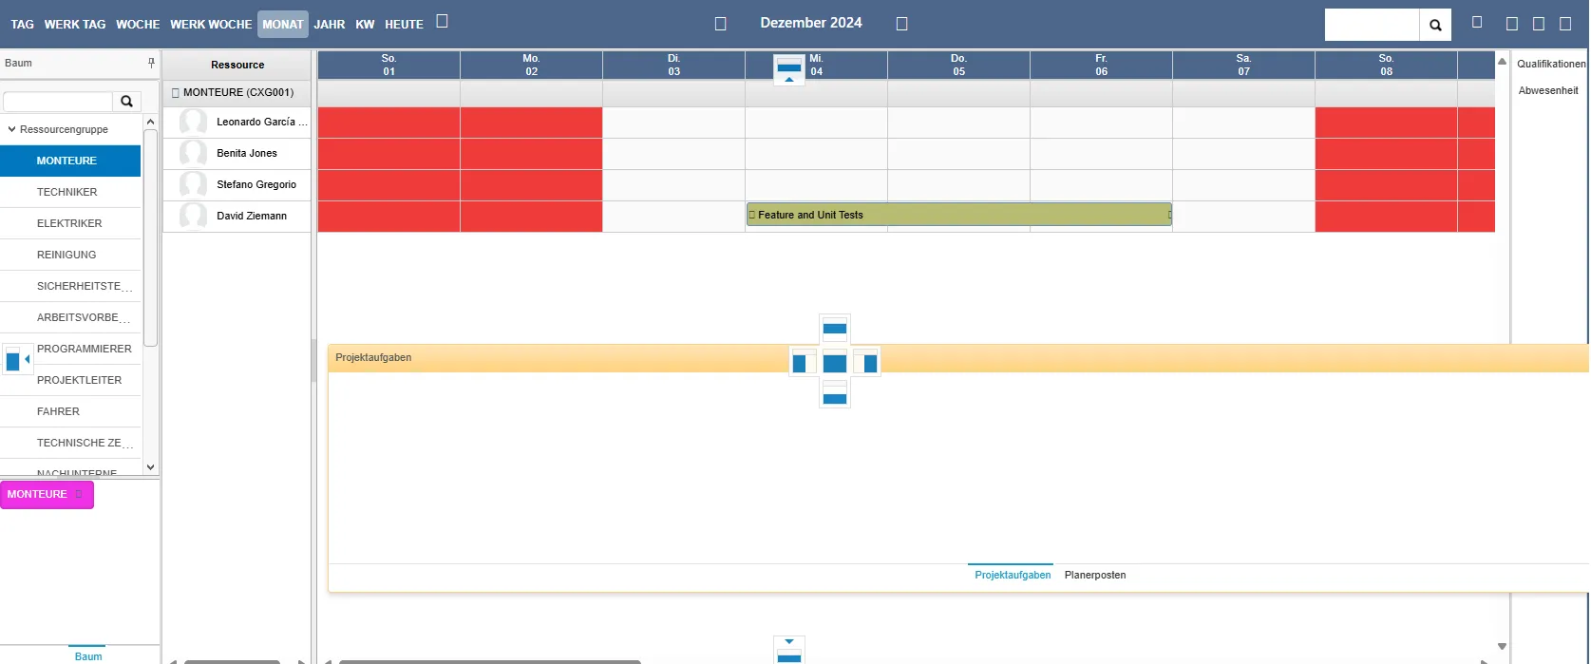Select the Qualifikationen tab on the right panel
Viewport: 1591px width, 664px height.
click(x=1550, y=64)
